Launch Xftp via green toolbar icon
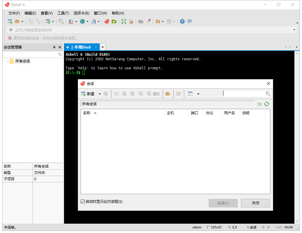The image size is (302, 233). 114,21
